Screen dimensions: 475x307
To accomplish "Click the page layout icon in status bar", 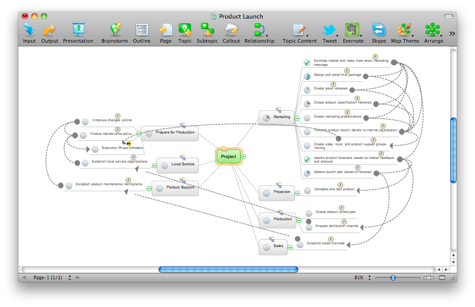I will pyautogui.click(x=442, y=277).
